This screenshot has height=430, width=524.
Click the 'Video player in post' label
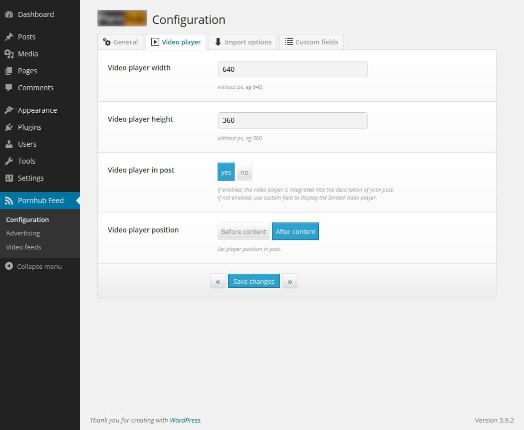click(141, 170)
